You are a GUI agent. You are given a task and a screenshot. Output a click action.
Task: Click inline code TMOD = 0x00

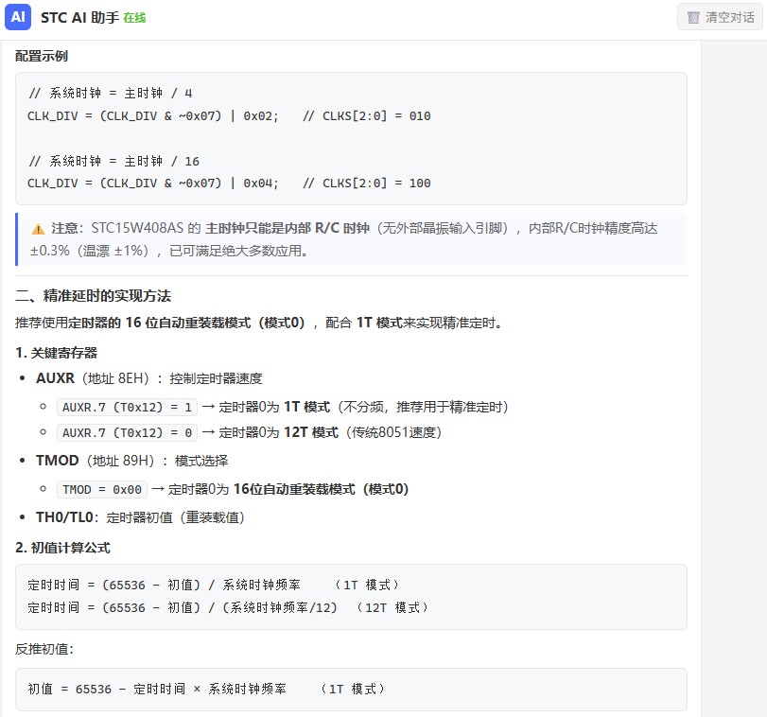coord(102,489)
